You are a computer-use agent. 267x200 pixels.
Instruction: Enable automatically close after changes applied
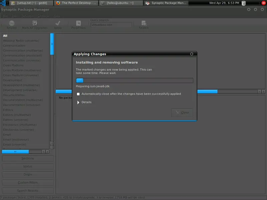pos(78,94)
